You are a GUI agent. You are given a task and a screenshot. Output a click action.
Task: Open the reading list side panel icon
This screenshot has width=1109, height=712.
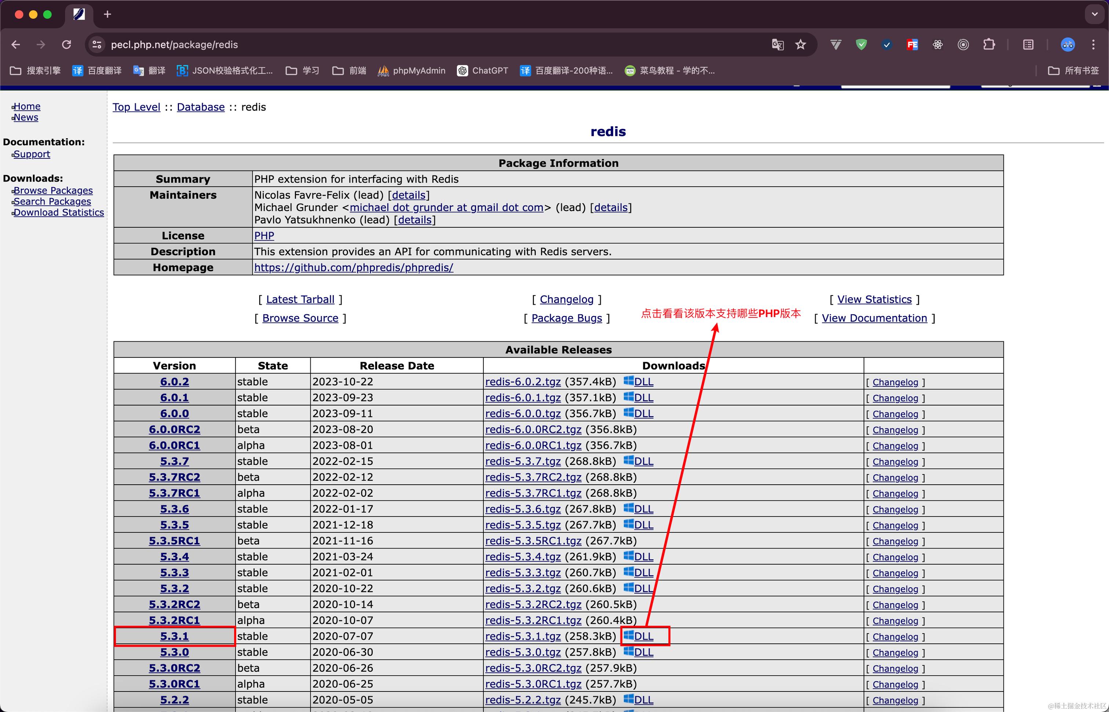[1028, 44]
